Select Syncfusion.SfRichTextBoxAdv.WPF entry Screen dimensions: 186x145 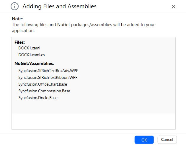point(48,71)
